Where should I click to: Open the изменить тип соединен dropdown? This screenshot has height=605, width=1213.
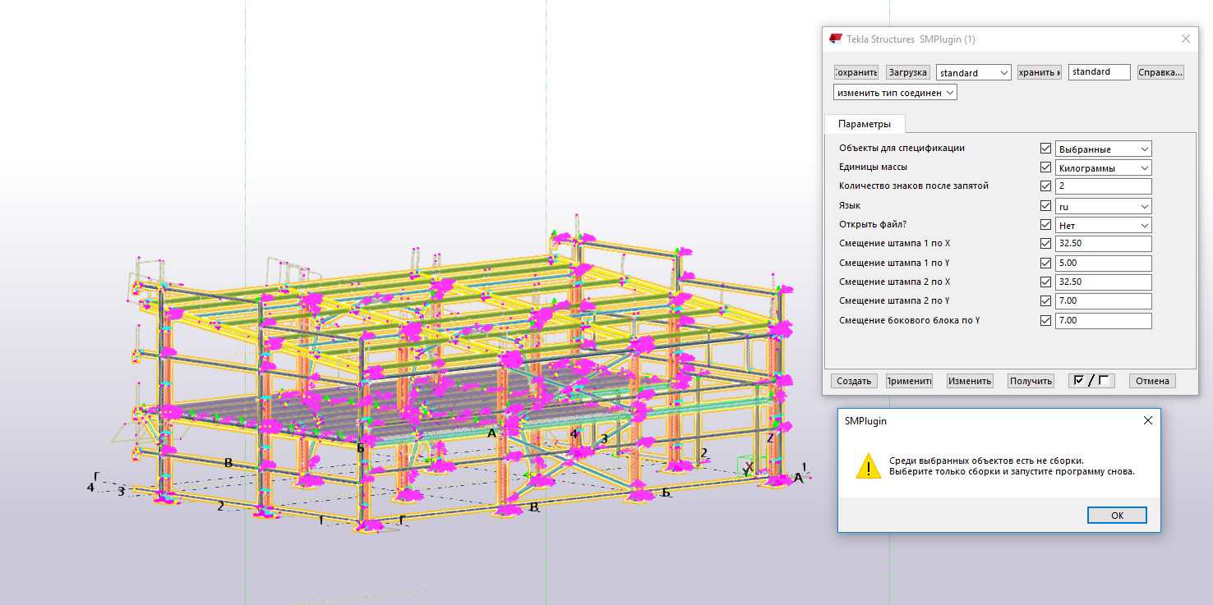894,93
